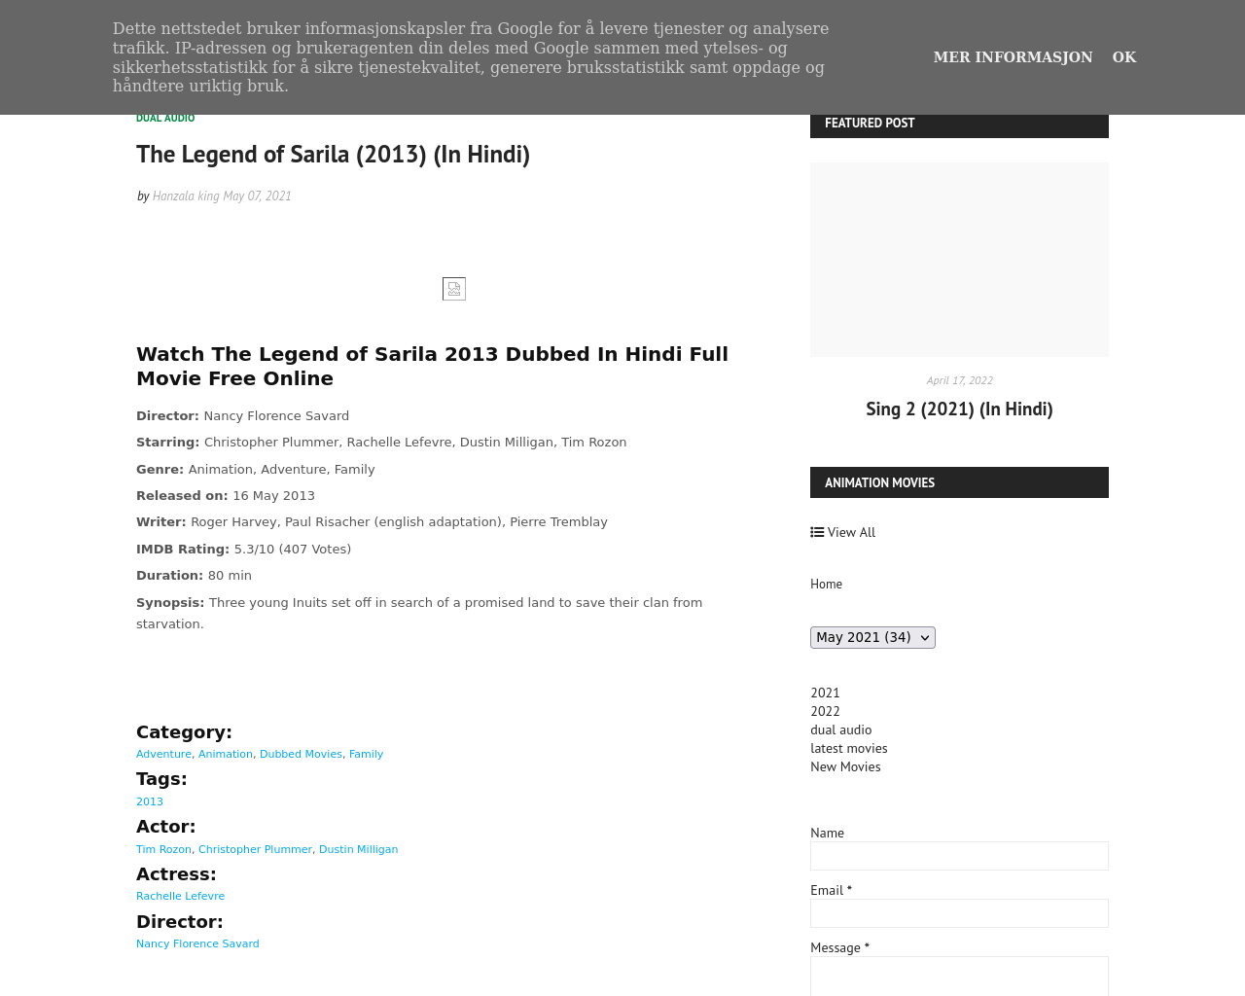
Task: Open the featured post thumbnail image
Action: pos(959,260)
